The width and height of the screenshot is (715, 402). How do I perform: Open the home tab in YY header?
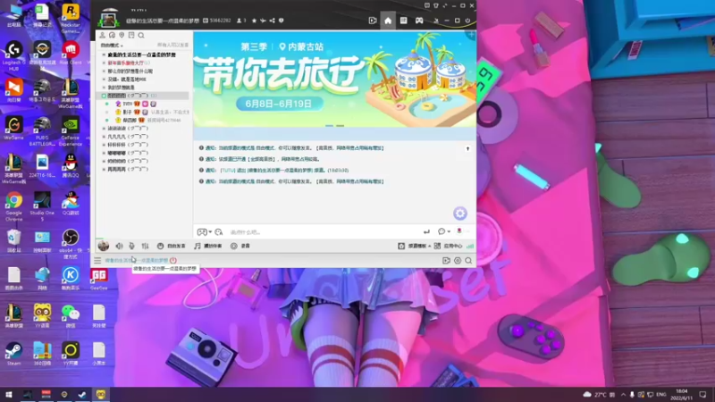[x=388, y=21]
